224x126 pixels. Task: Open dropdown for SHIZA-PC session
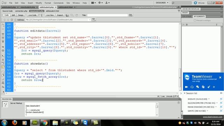(x=209, y=99)
